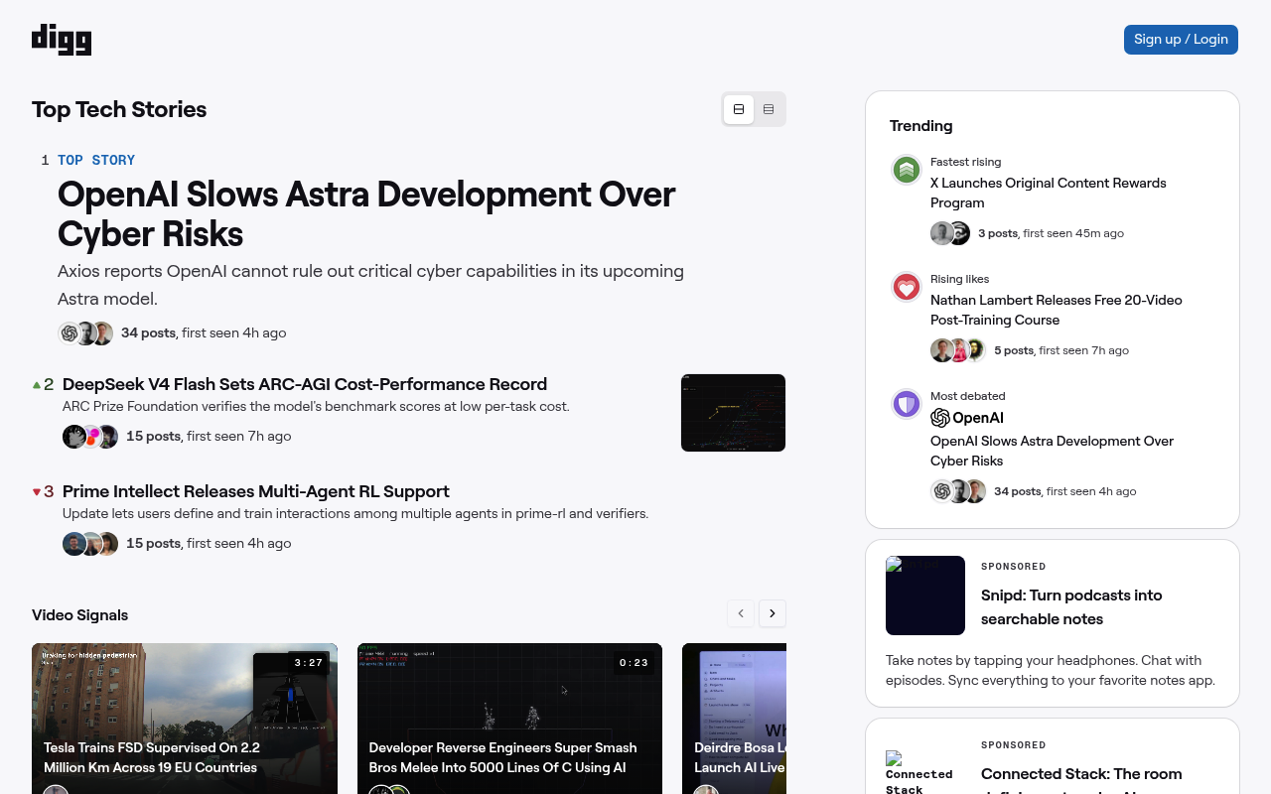Open 'Snipd: Turn podcasts into searchable notes'
The image size is (1271, 794).
click(1071, 607)
